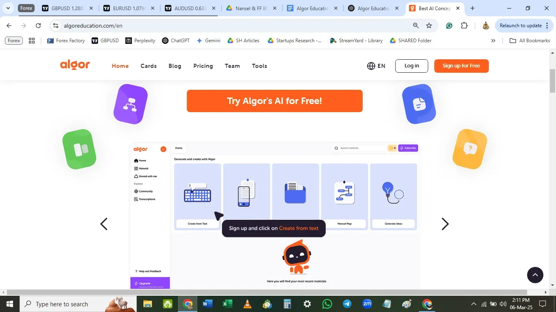Open the notification center icon

coord(543,304)
